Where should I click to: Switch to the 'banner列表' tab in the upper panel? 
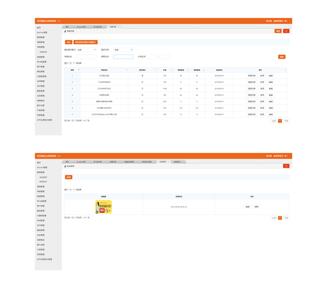pos(81,27)
